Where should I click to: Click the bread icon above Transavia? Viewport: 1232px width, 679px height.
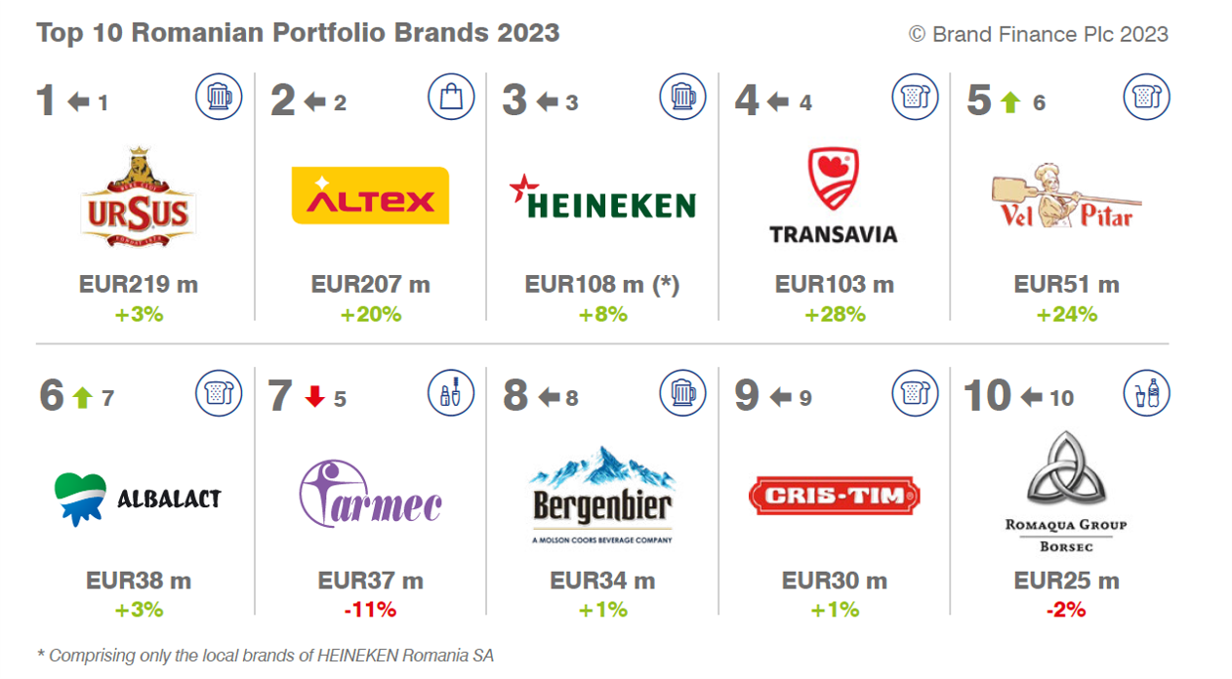[x=915, y=97]
